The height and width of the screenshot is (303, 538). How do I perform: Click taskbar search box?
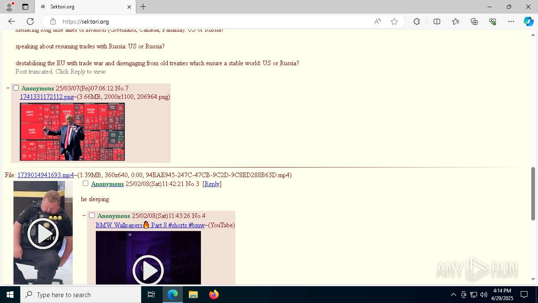pyautogui.click(x=81, y=295)
